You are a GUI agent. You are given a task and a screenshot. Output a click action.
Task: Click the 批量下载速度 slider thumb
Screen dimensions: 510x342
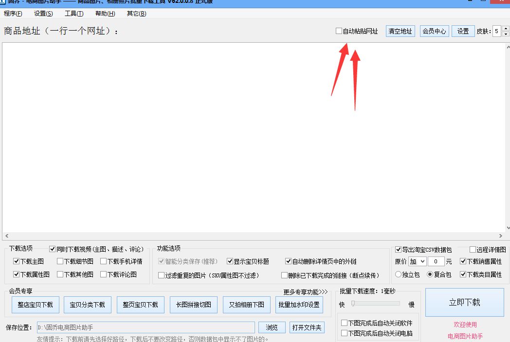[353, 303]
